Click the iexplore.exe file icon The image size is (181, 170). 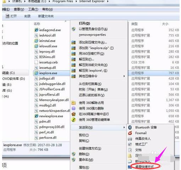point(36,73)
